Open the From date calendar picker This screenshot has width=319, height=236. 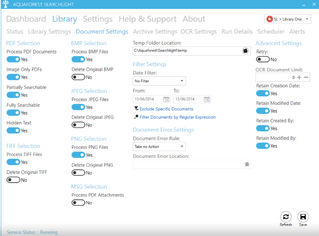click(166, 99)
